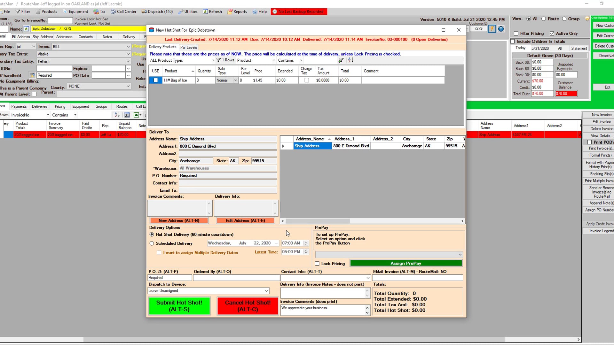This screenshot has width=614, height=345.
Task: Click the orange lightning icon beside the CustomerID field
Action: [492, 29]
